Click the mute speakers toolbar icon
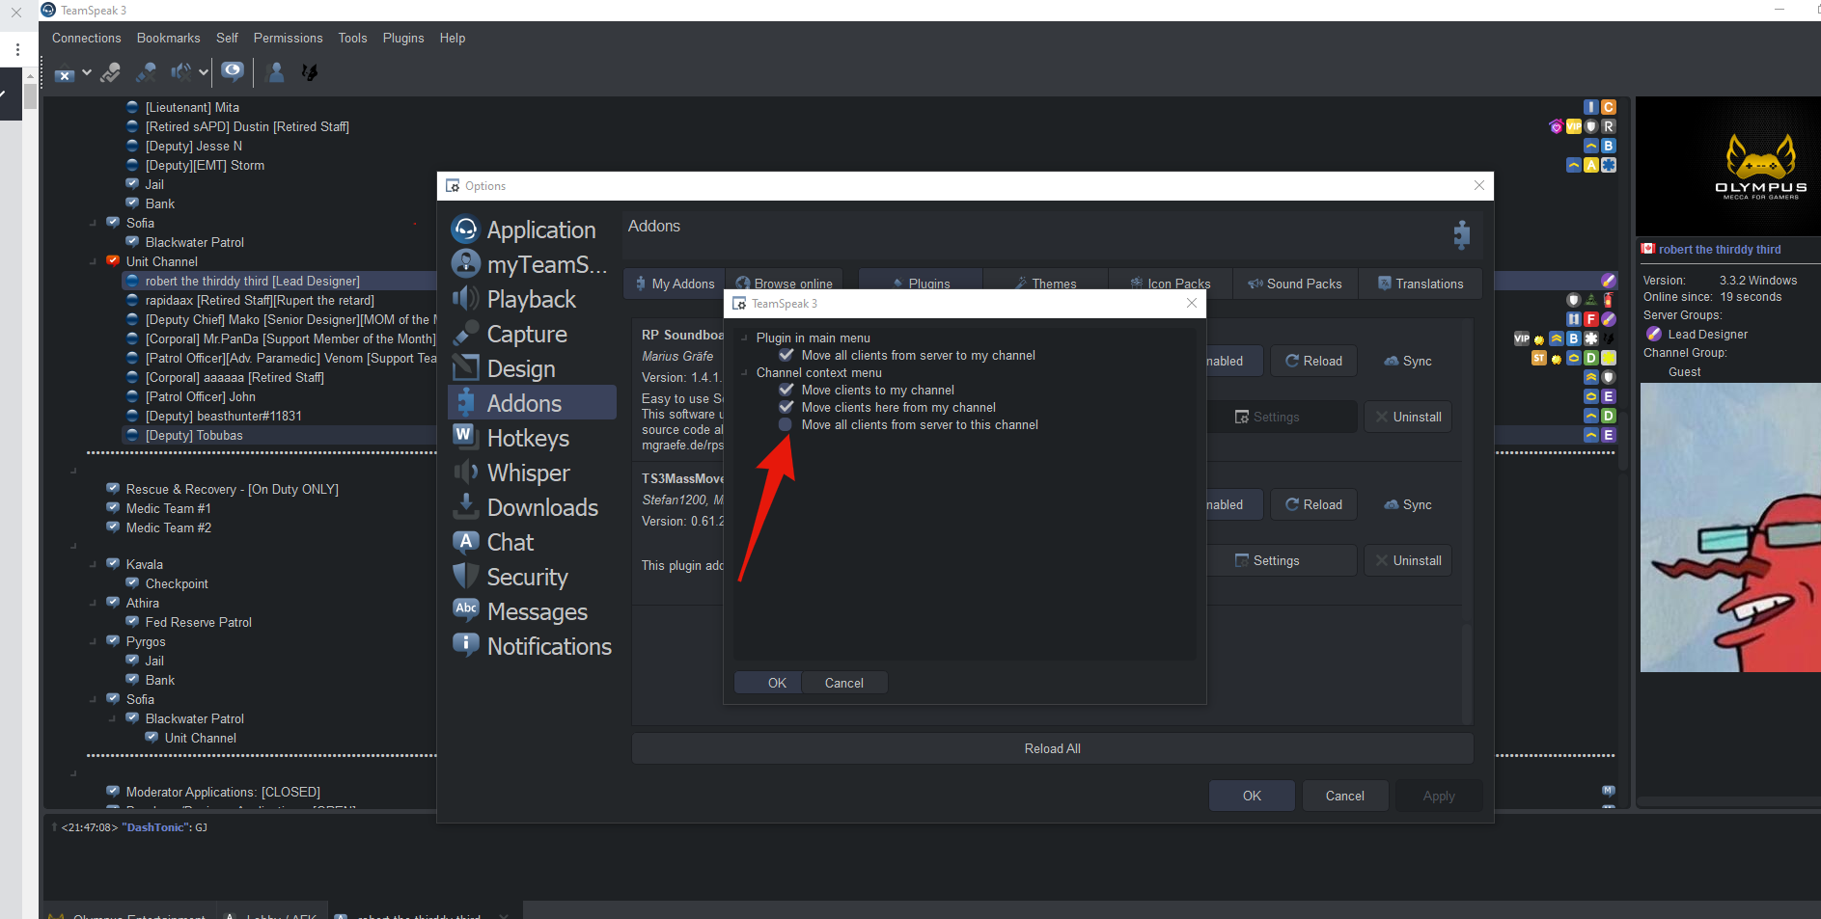Viewport: 1821px width, 919px height. [180, 72]
